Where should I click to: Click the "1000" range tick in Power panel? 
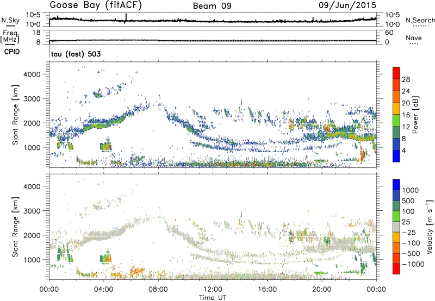32,147
